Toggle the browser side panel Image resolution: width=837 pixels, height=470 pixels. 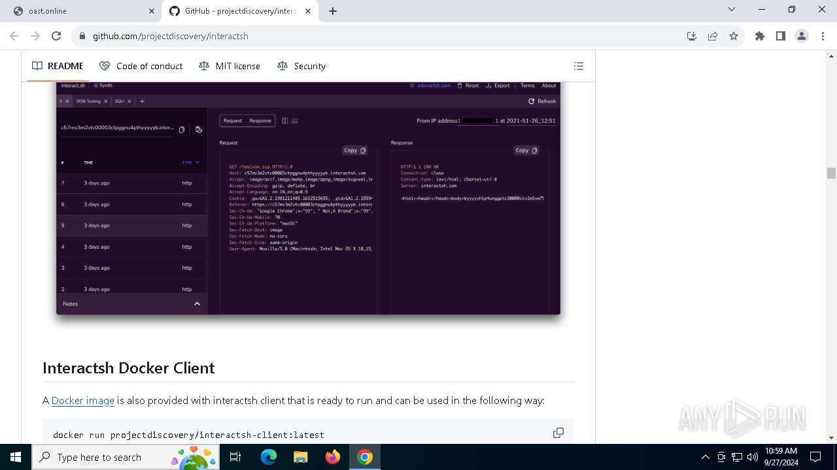point(781,36)
